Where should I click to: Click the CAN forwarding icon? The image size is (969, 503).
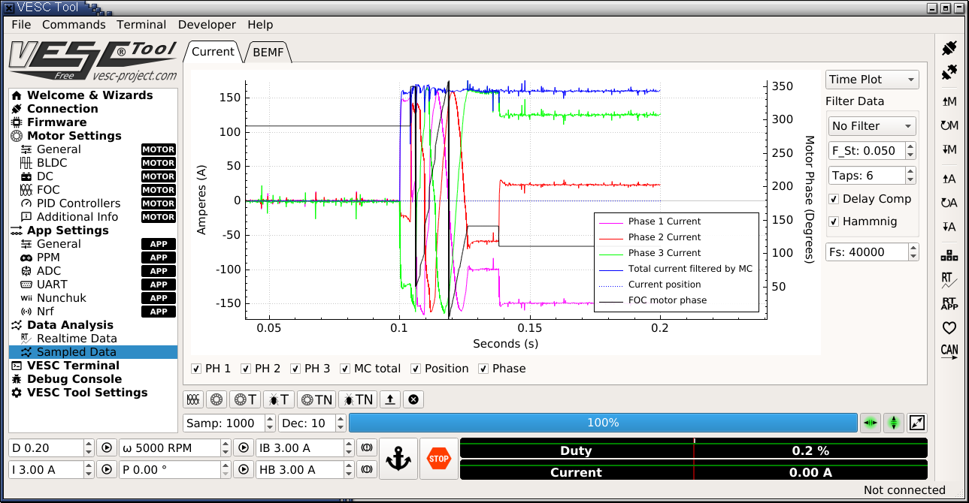(949, 352)
